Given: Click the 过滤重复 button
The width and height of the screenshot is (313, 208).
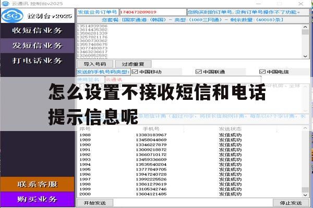Looking at the screenshot, I should coord(133,64).
